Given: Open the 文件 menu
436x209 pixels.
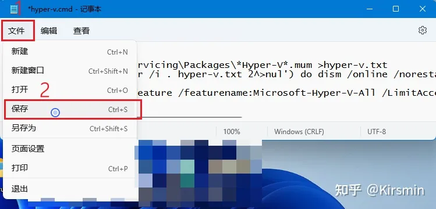Looking at the screenshot, I should (16, 31).
